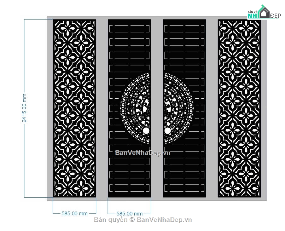This screenshot has width=285, height=231.
Task: Click the left half drum medallion
Action: [135, 108]
